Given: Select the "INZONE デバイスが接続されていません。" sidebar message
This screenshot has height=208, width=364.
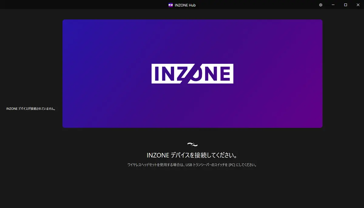Looking at the screenshot, I should click(x=31, y=109).
